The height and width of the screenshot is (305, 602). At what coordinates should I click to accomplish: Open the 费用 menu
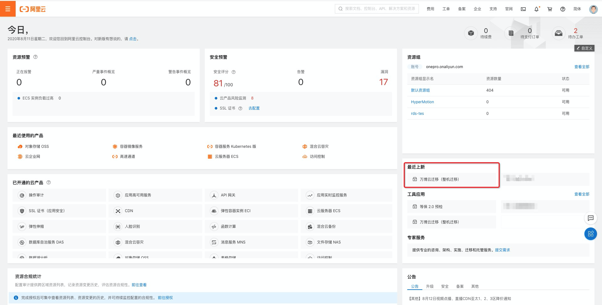(x=430, y=9)
